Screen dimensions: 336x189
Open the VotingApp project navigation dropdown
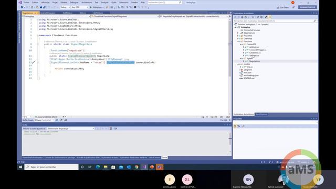56,16
